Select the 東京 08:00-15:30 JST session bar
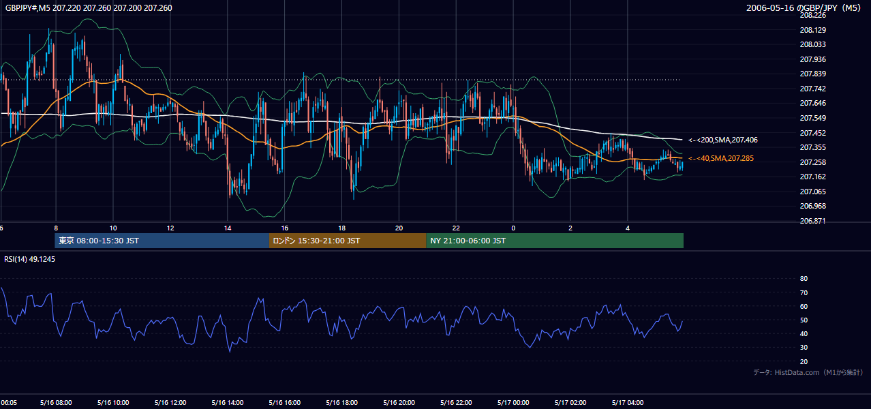The width and height of the screenshot is (871, 409). tap(162, 241)
